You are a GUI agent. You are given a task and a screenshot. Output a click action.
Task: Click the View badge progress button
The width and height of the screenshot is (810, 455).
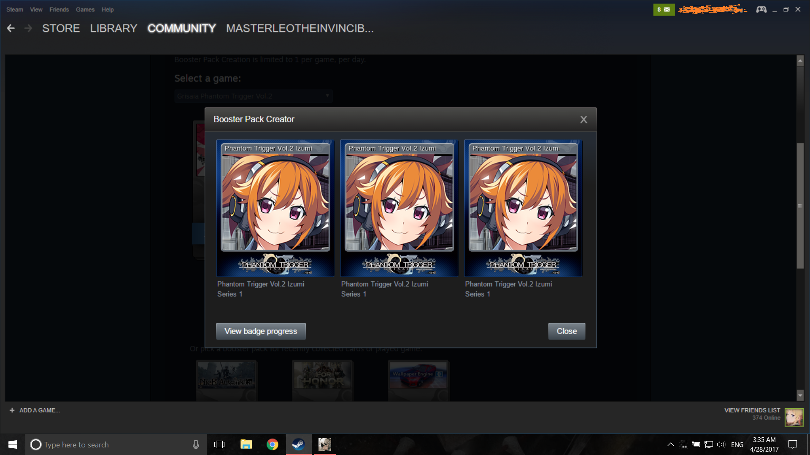point(261,331)
